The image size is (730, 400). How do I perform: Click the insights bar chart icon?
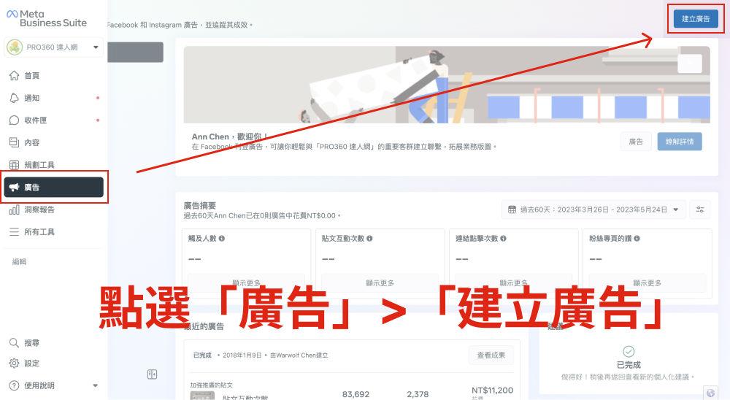(14, 209)
